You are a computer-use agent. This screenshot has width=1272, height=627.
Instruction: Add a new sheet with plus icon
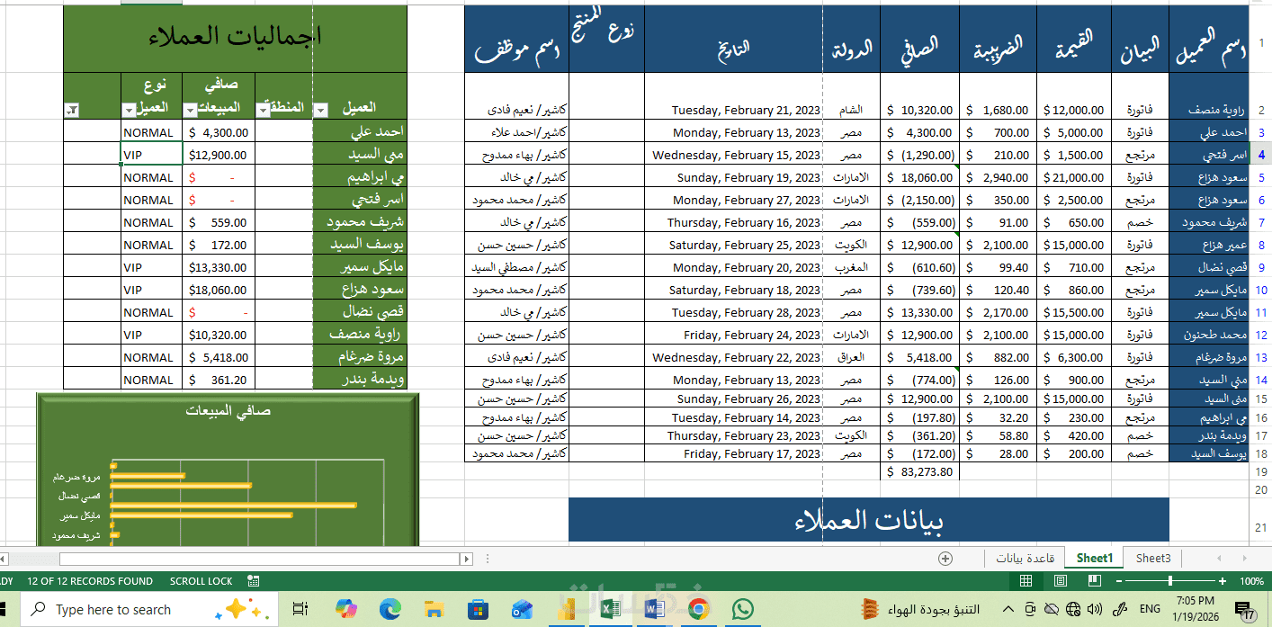[945, 558]
